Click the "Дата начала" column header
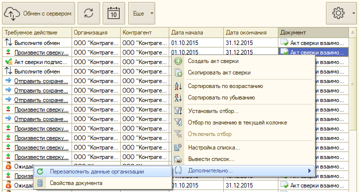The height and width of the screenshot is (192, 359). pyautogui.click(x=196, y=32)
